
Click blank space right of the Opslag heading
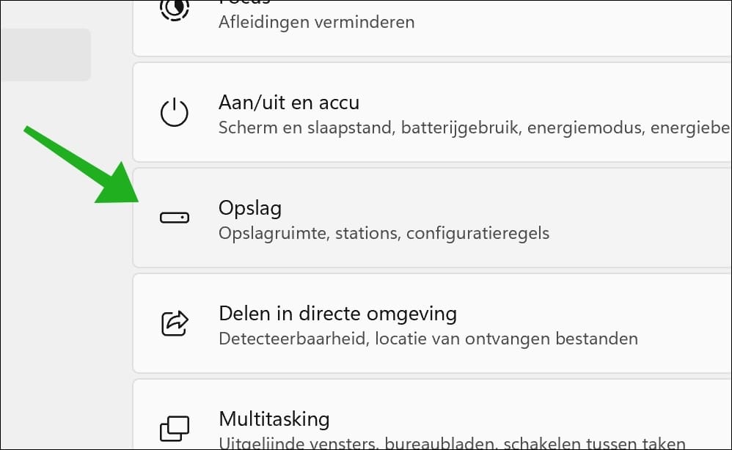(513, 209)
